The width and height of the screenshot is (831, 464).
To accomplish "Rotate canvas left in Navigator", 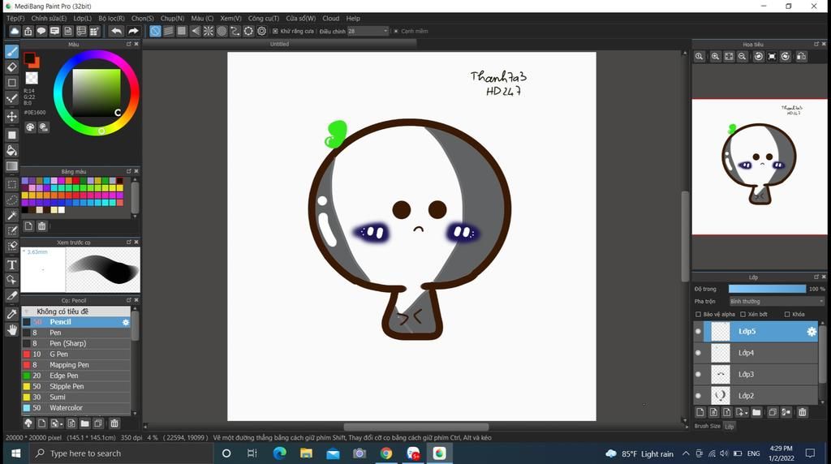I will coord(759,56).
